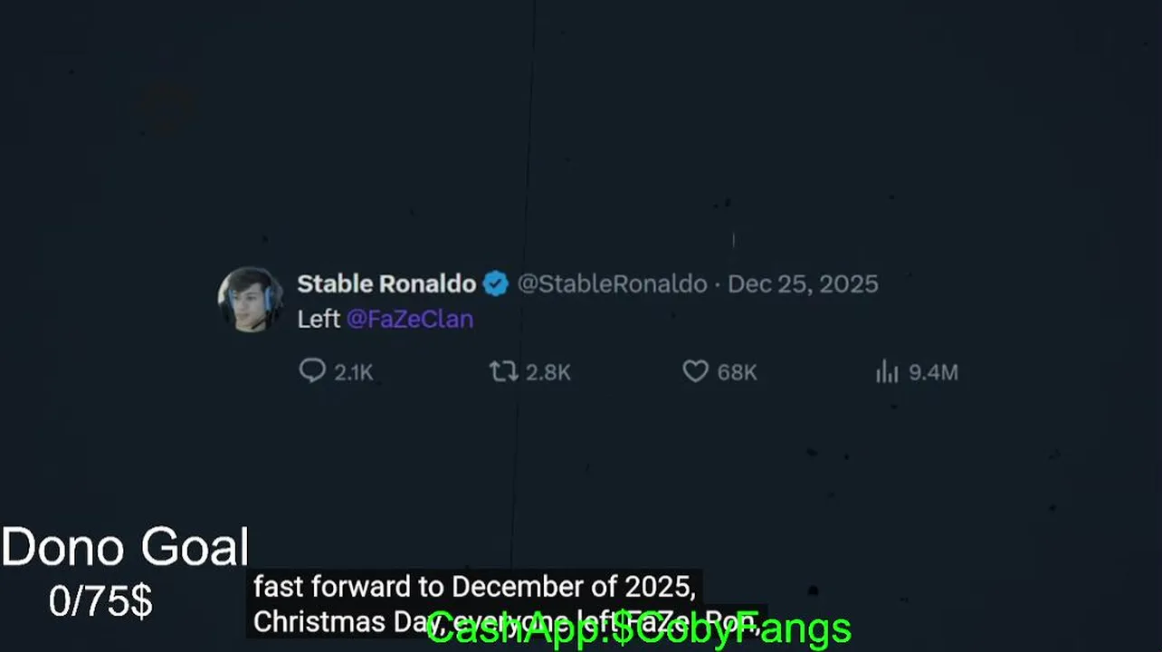The image size is (1162, 652).
Task: Click the 9.4M views count
Action: tap(933, 372)
